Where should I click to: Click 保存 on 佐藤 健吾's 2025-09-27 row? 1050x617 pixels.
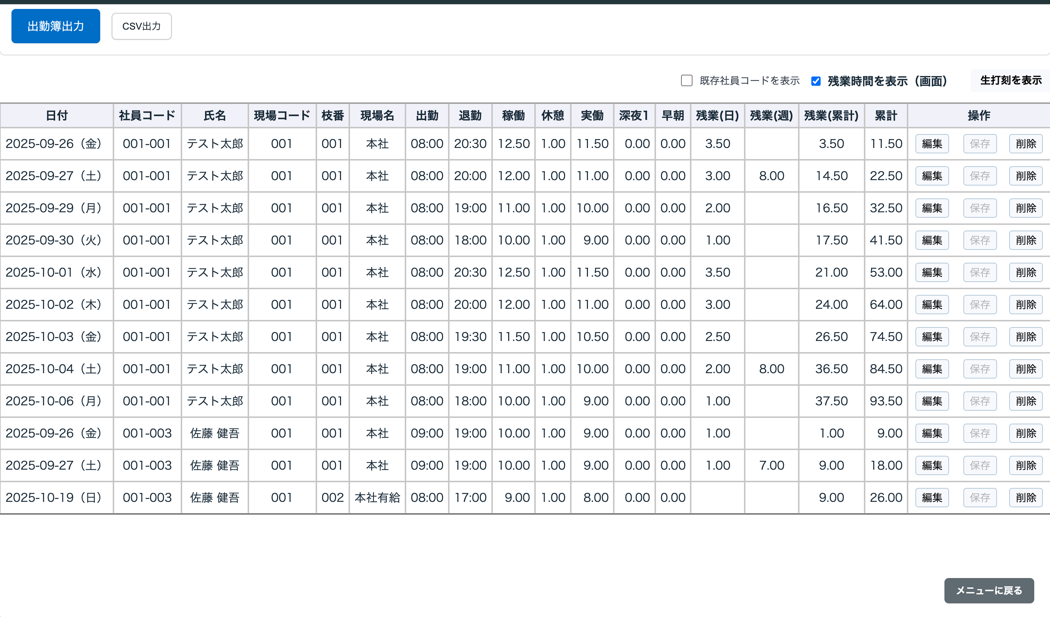(979, 465)
